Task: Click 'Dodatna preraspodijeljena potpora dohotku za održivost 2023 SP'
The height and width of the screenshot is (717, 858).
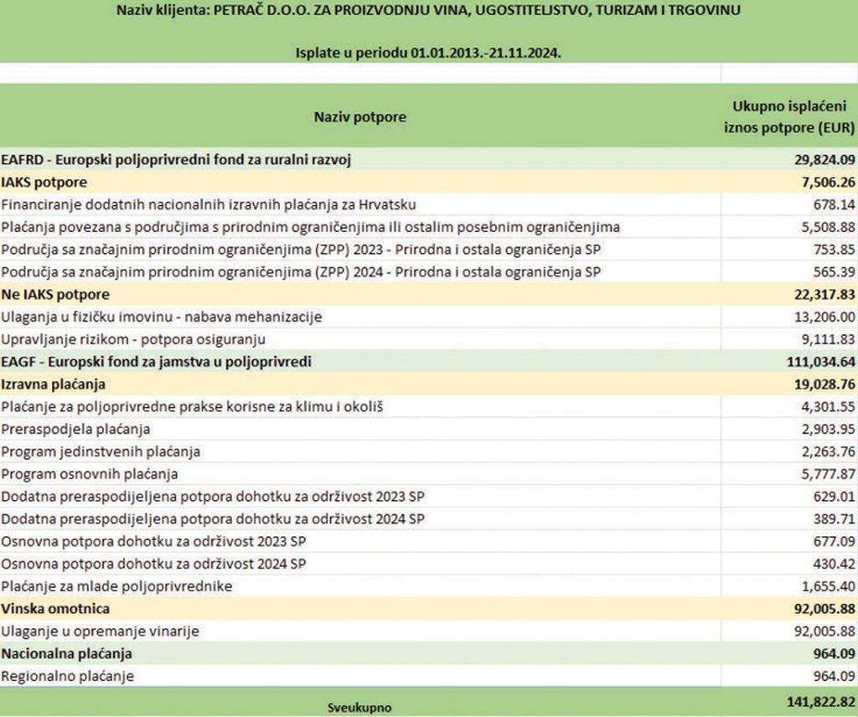Action: click(x=213, y=497)
